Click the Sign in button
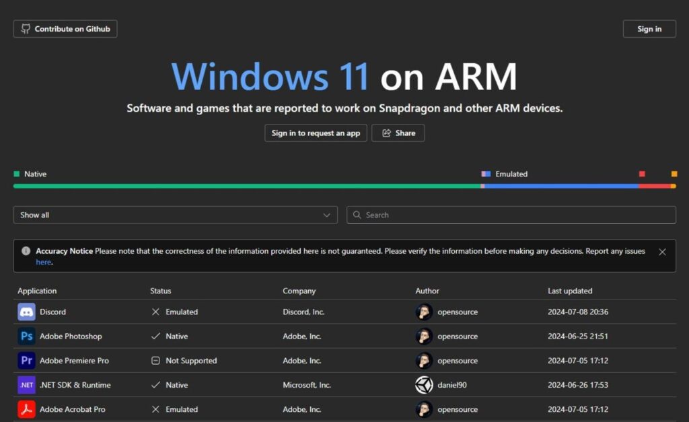 point(649,28)
